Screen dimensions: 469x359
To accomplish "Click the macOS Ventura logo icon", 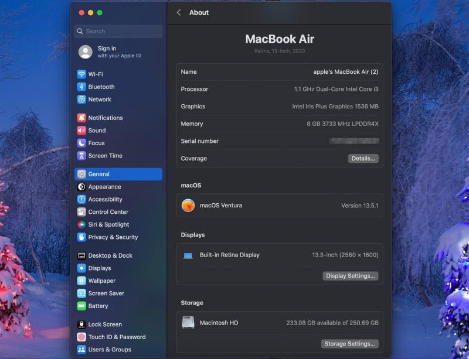I will pos(188,206).
